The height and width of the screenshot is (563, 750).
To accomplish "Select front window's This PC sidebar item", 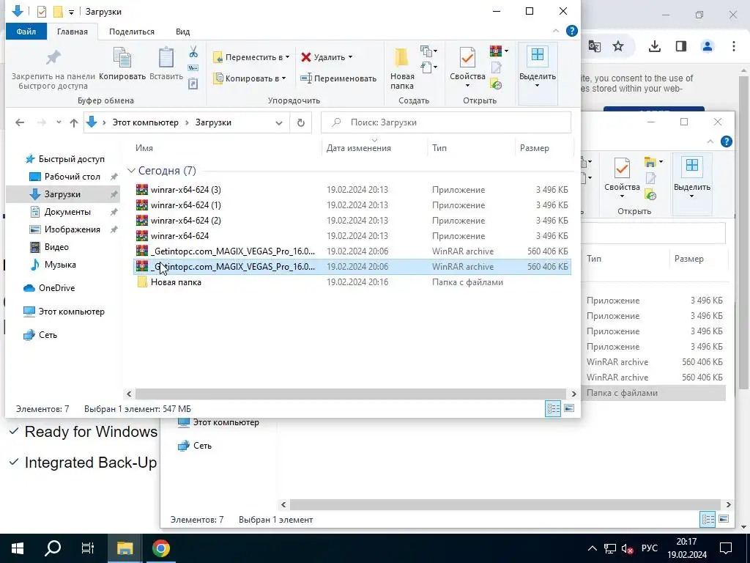I will coord(71,311).
